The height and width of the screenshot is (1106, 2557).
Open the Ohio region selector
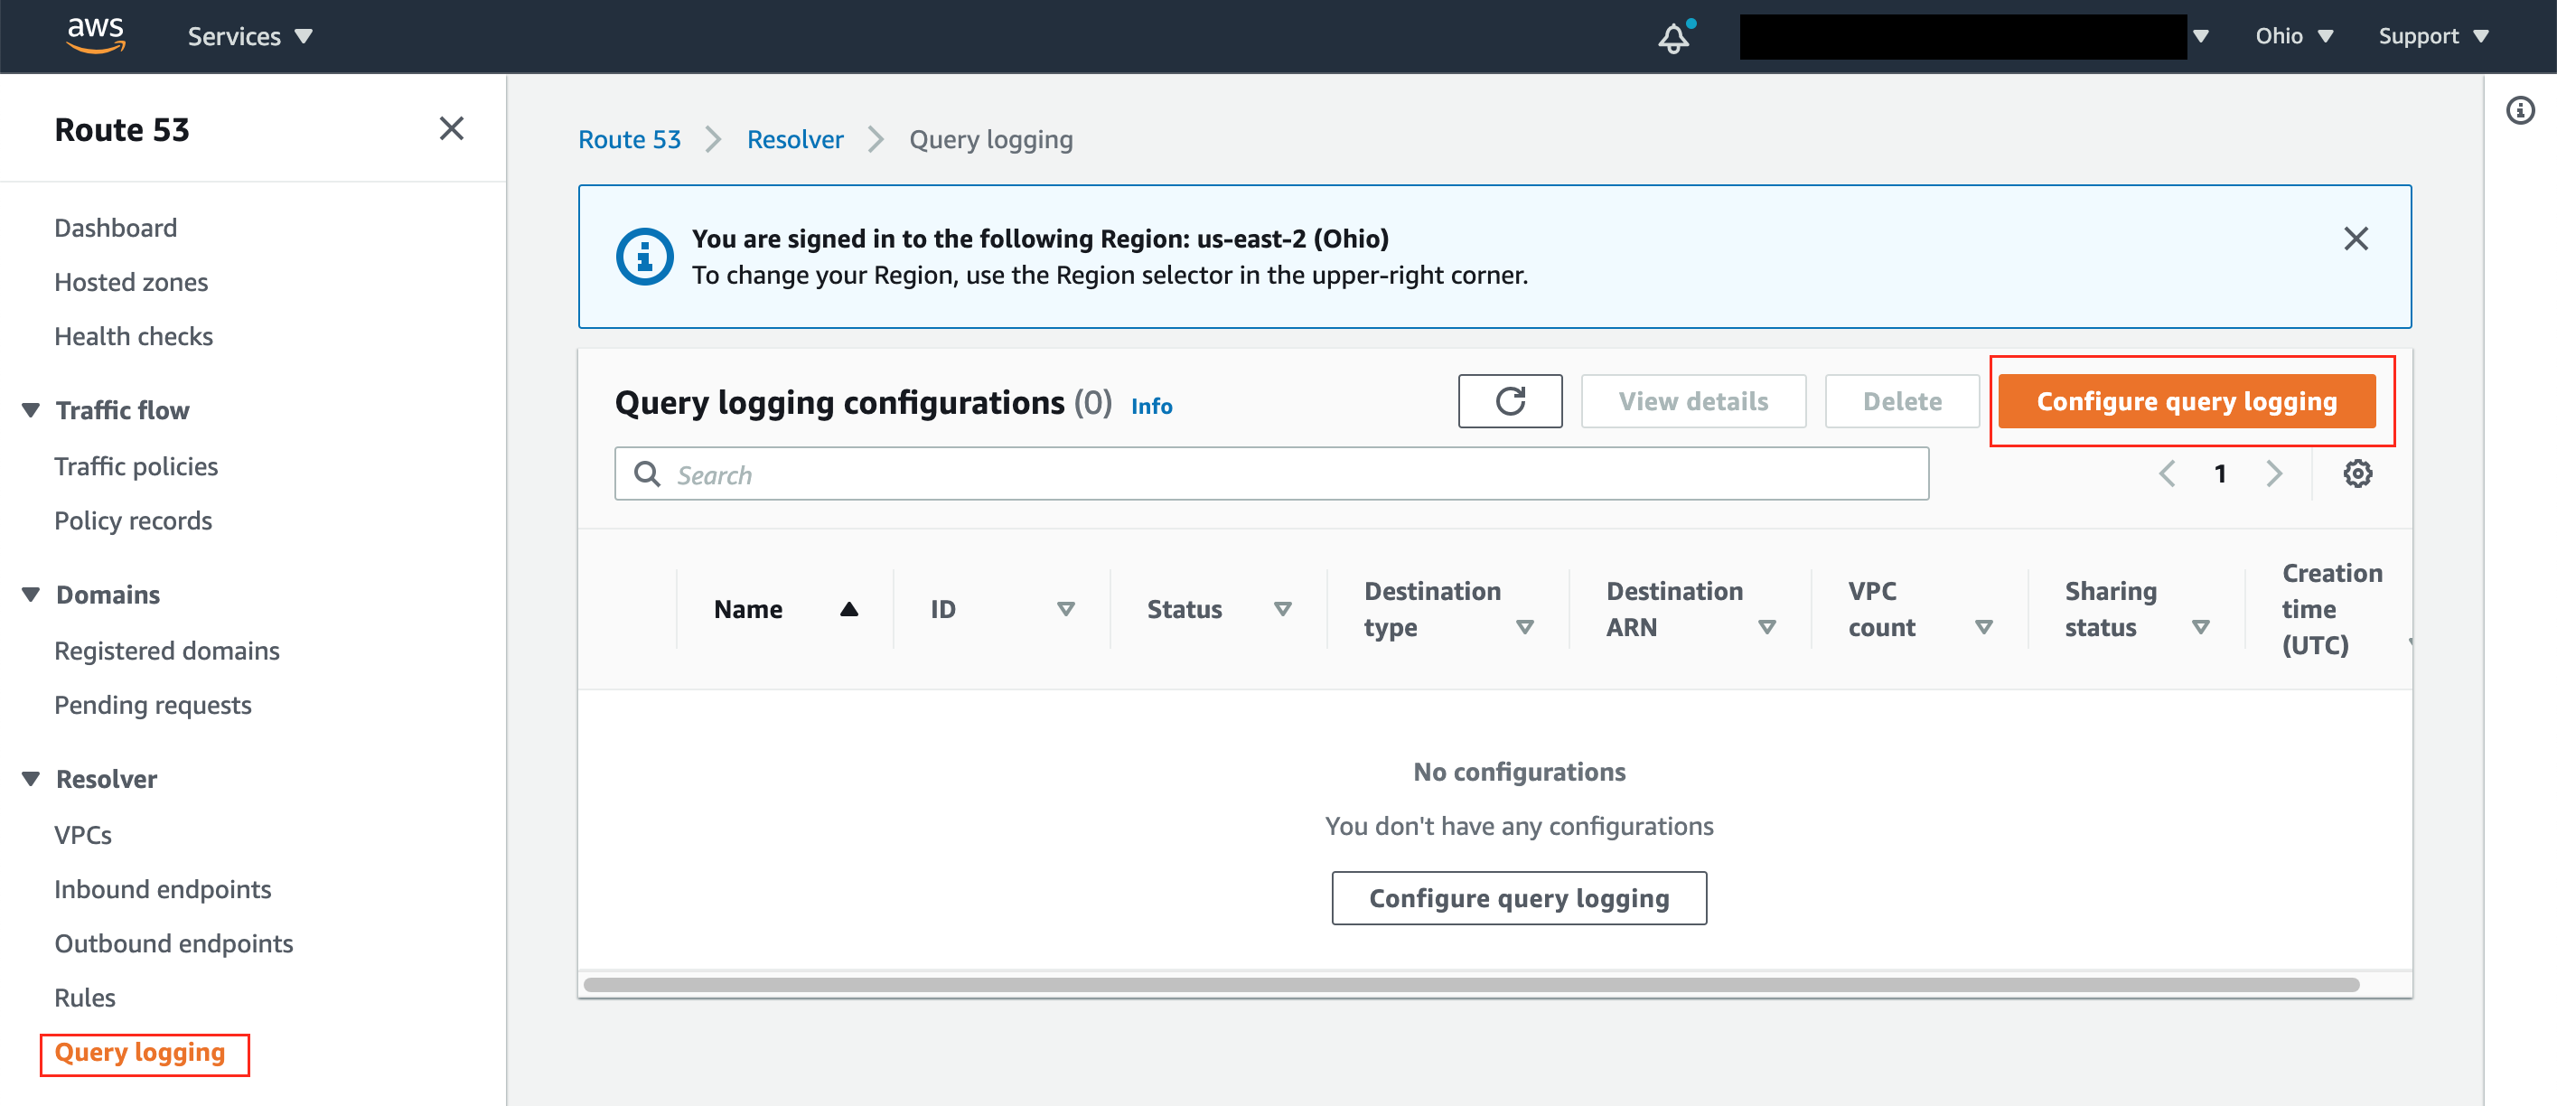point(2294,36)
